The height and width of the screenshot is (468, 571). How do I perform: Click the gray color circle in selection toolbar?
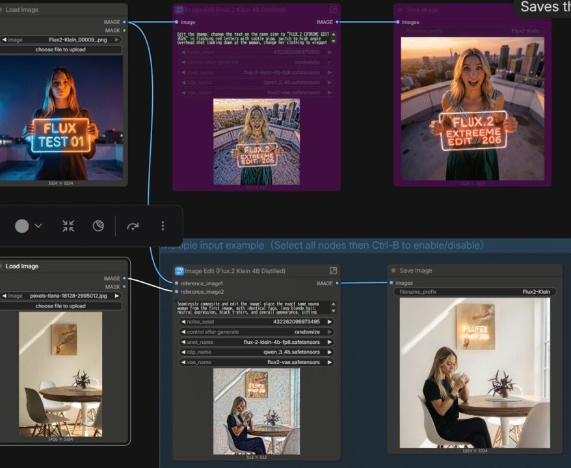click(22, 226)
